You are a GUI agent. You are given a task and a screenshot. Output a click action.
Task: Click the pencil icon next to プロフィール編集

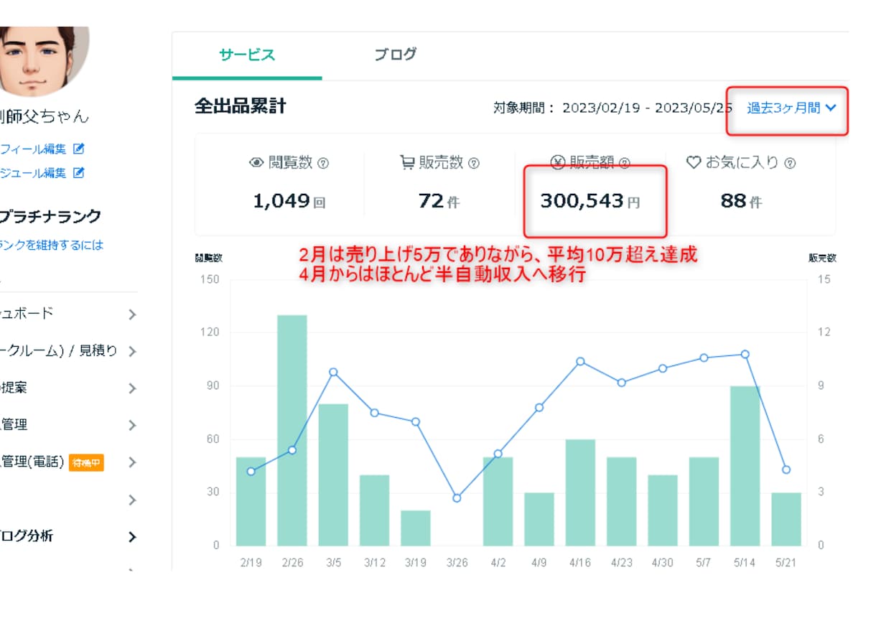79,149
